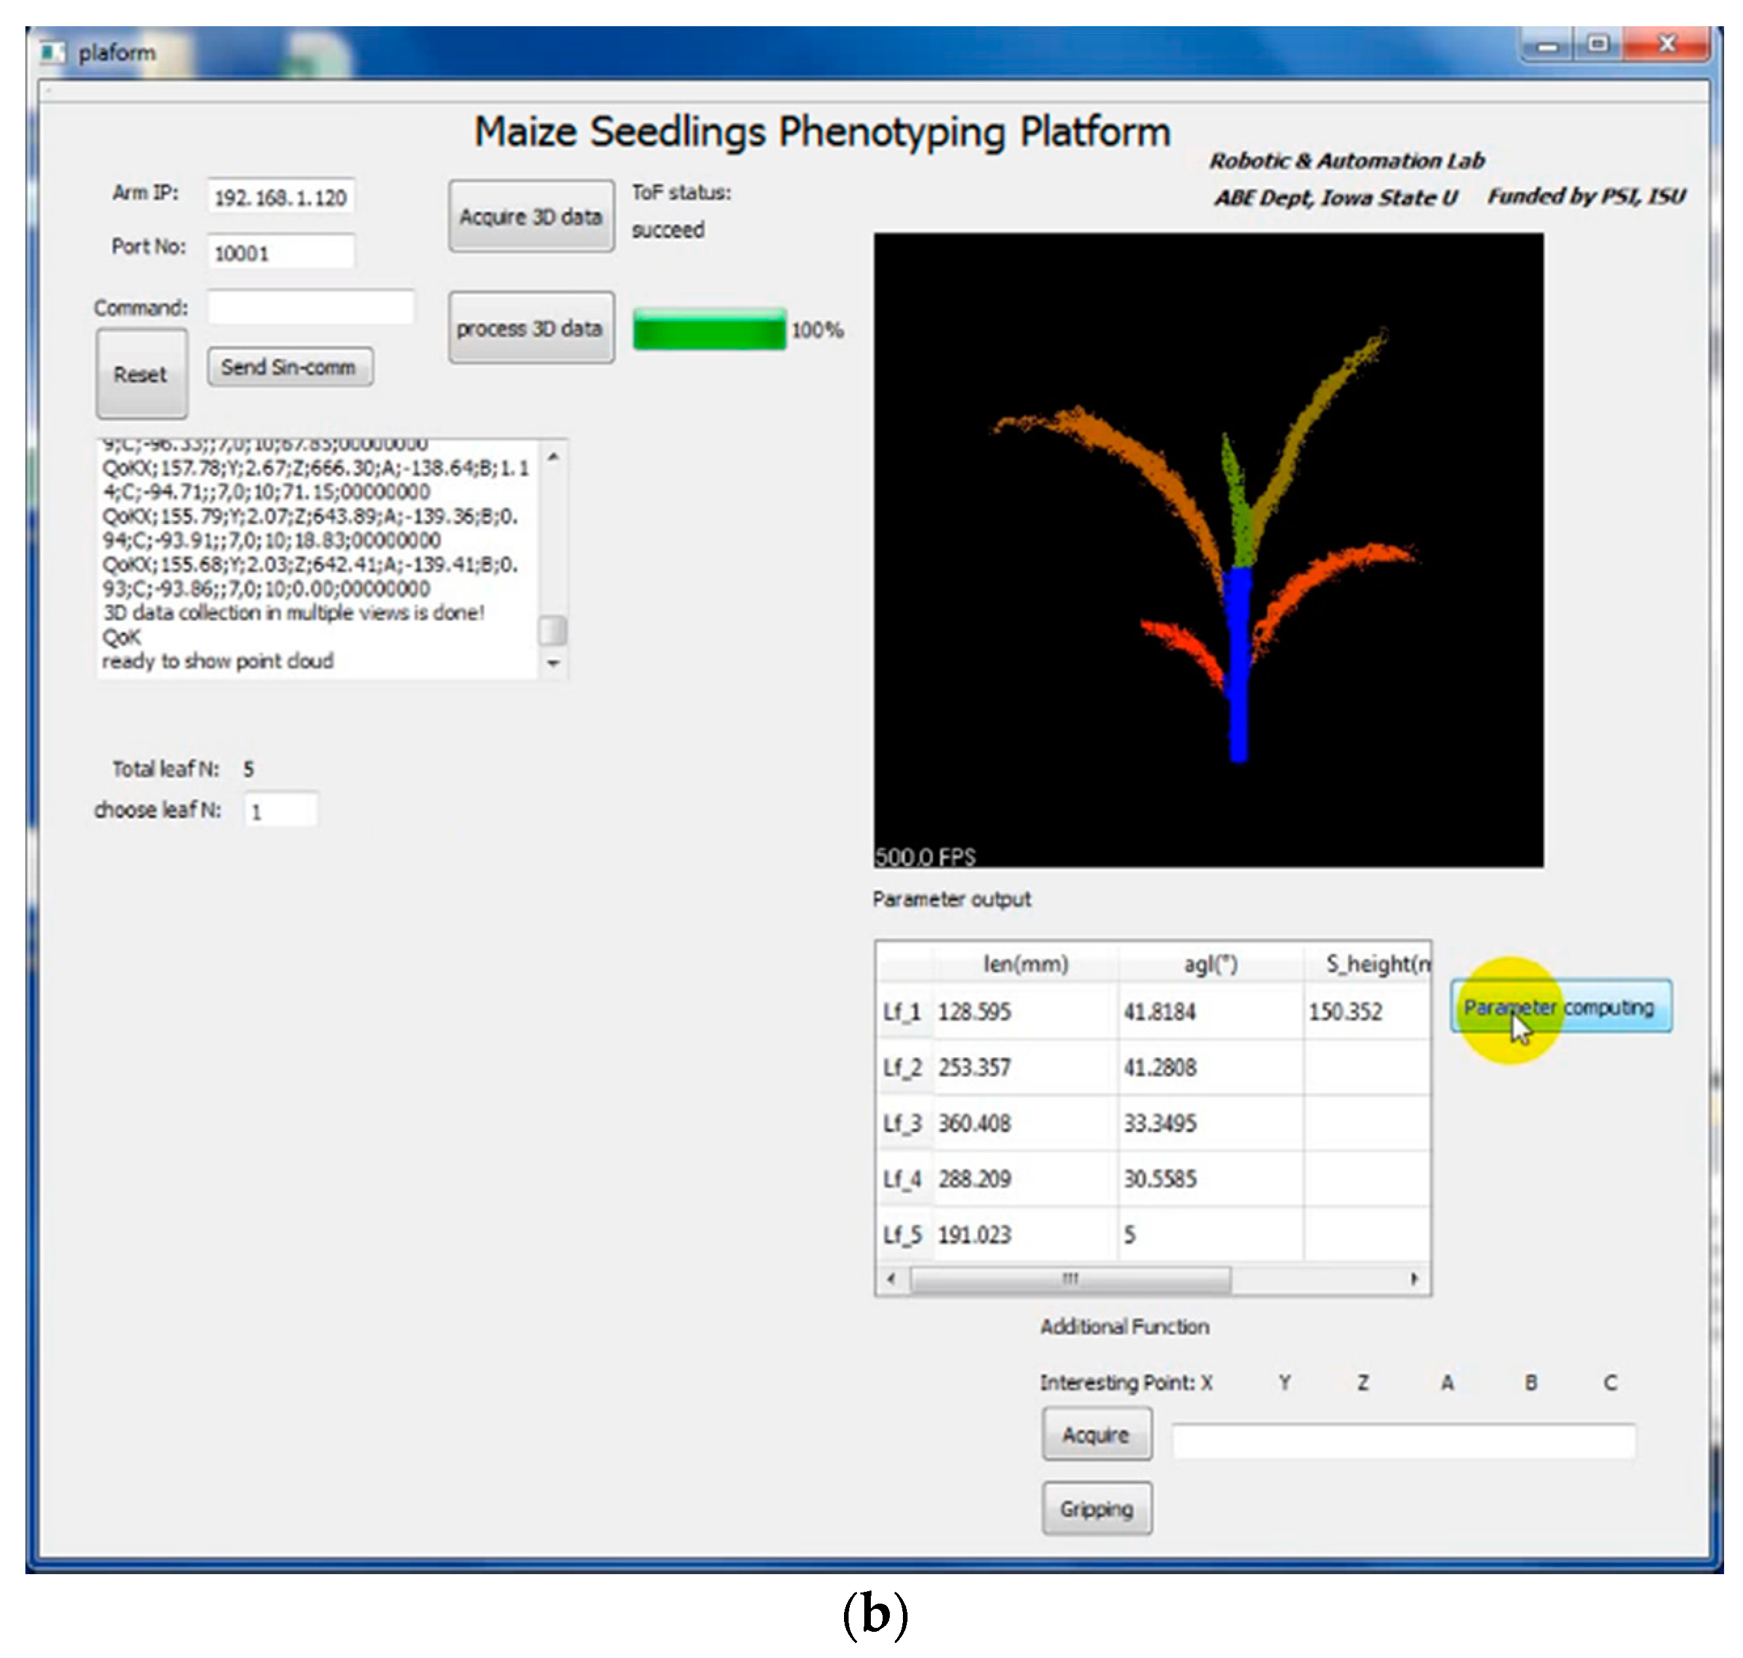Click the Port No input field

[x=280, y=253]
